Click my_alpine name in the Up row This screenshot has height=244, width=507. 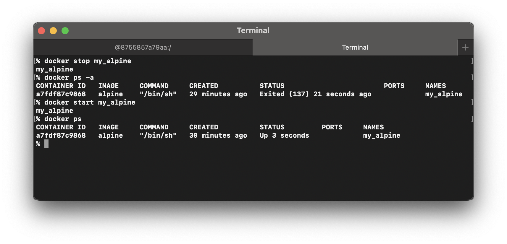click(382, 136)
